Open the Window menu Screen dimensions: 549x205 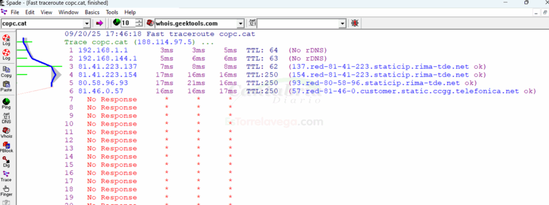pos(68,12)
